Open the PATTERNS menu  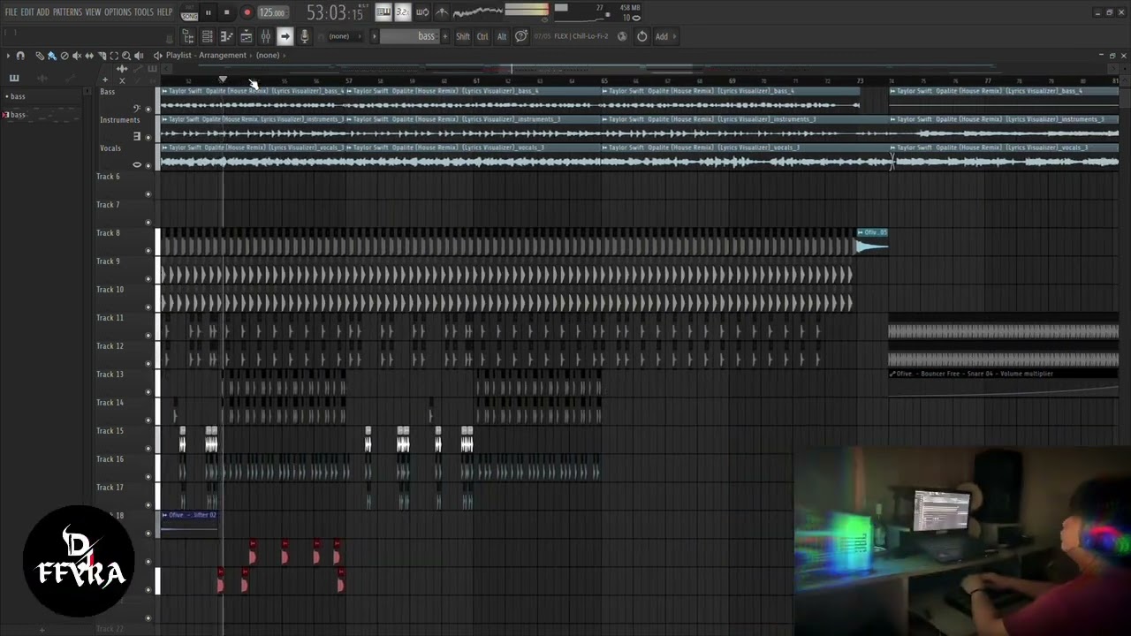tap(67, 12)
